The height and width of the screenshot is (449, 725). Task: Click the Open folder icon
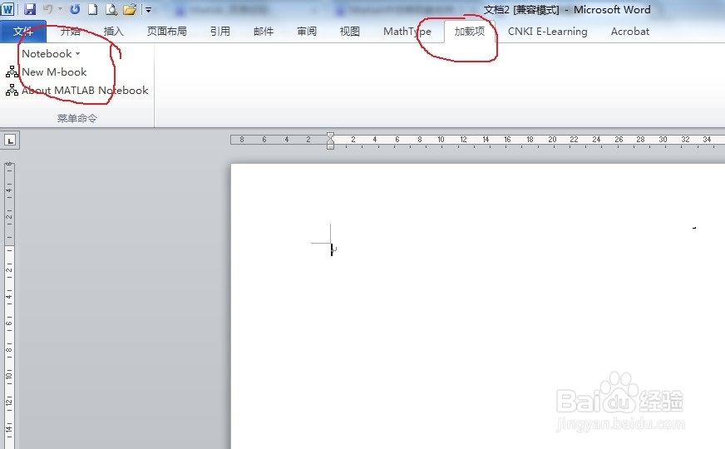(130, 9)
